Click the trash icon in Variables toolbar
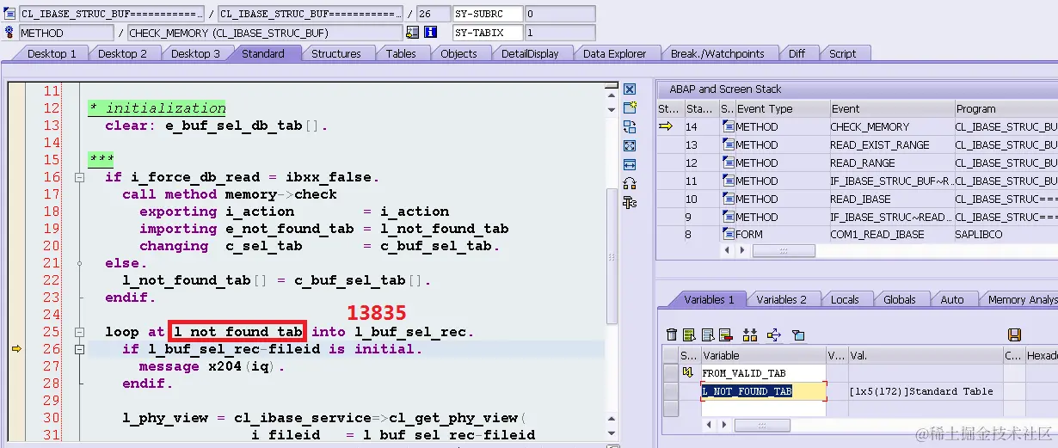Image resolution: width=1058 pixels, height=448 pixels. point(672,334)
